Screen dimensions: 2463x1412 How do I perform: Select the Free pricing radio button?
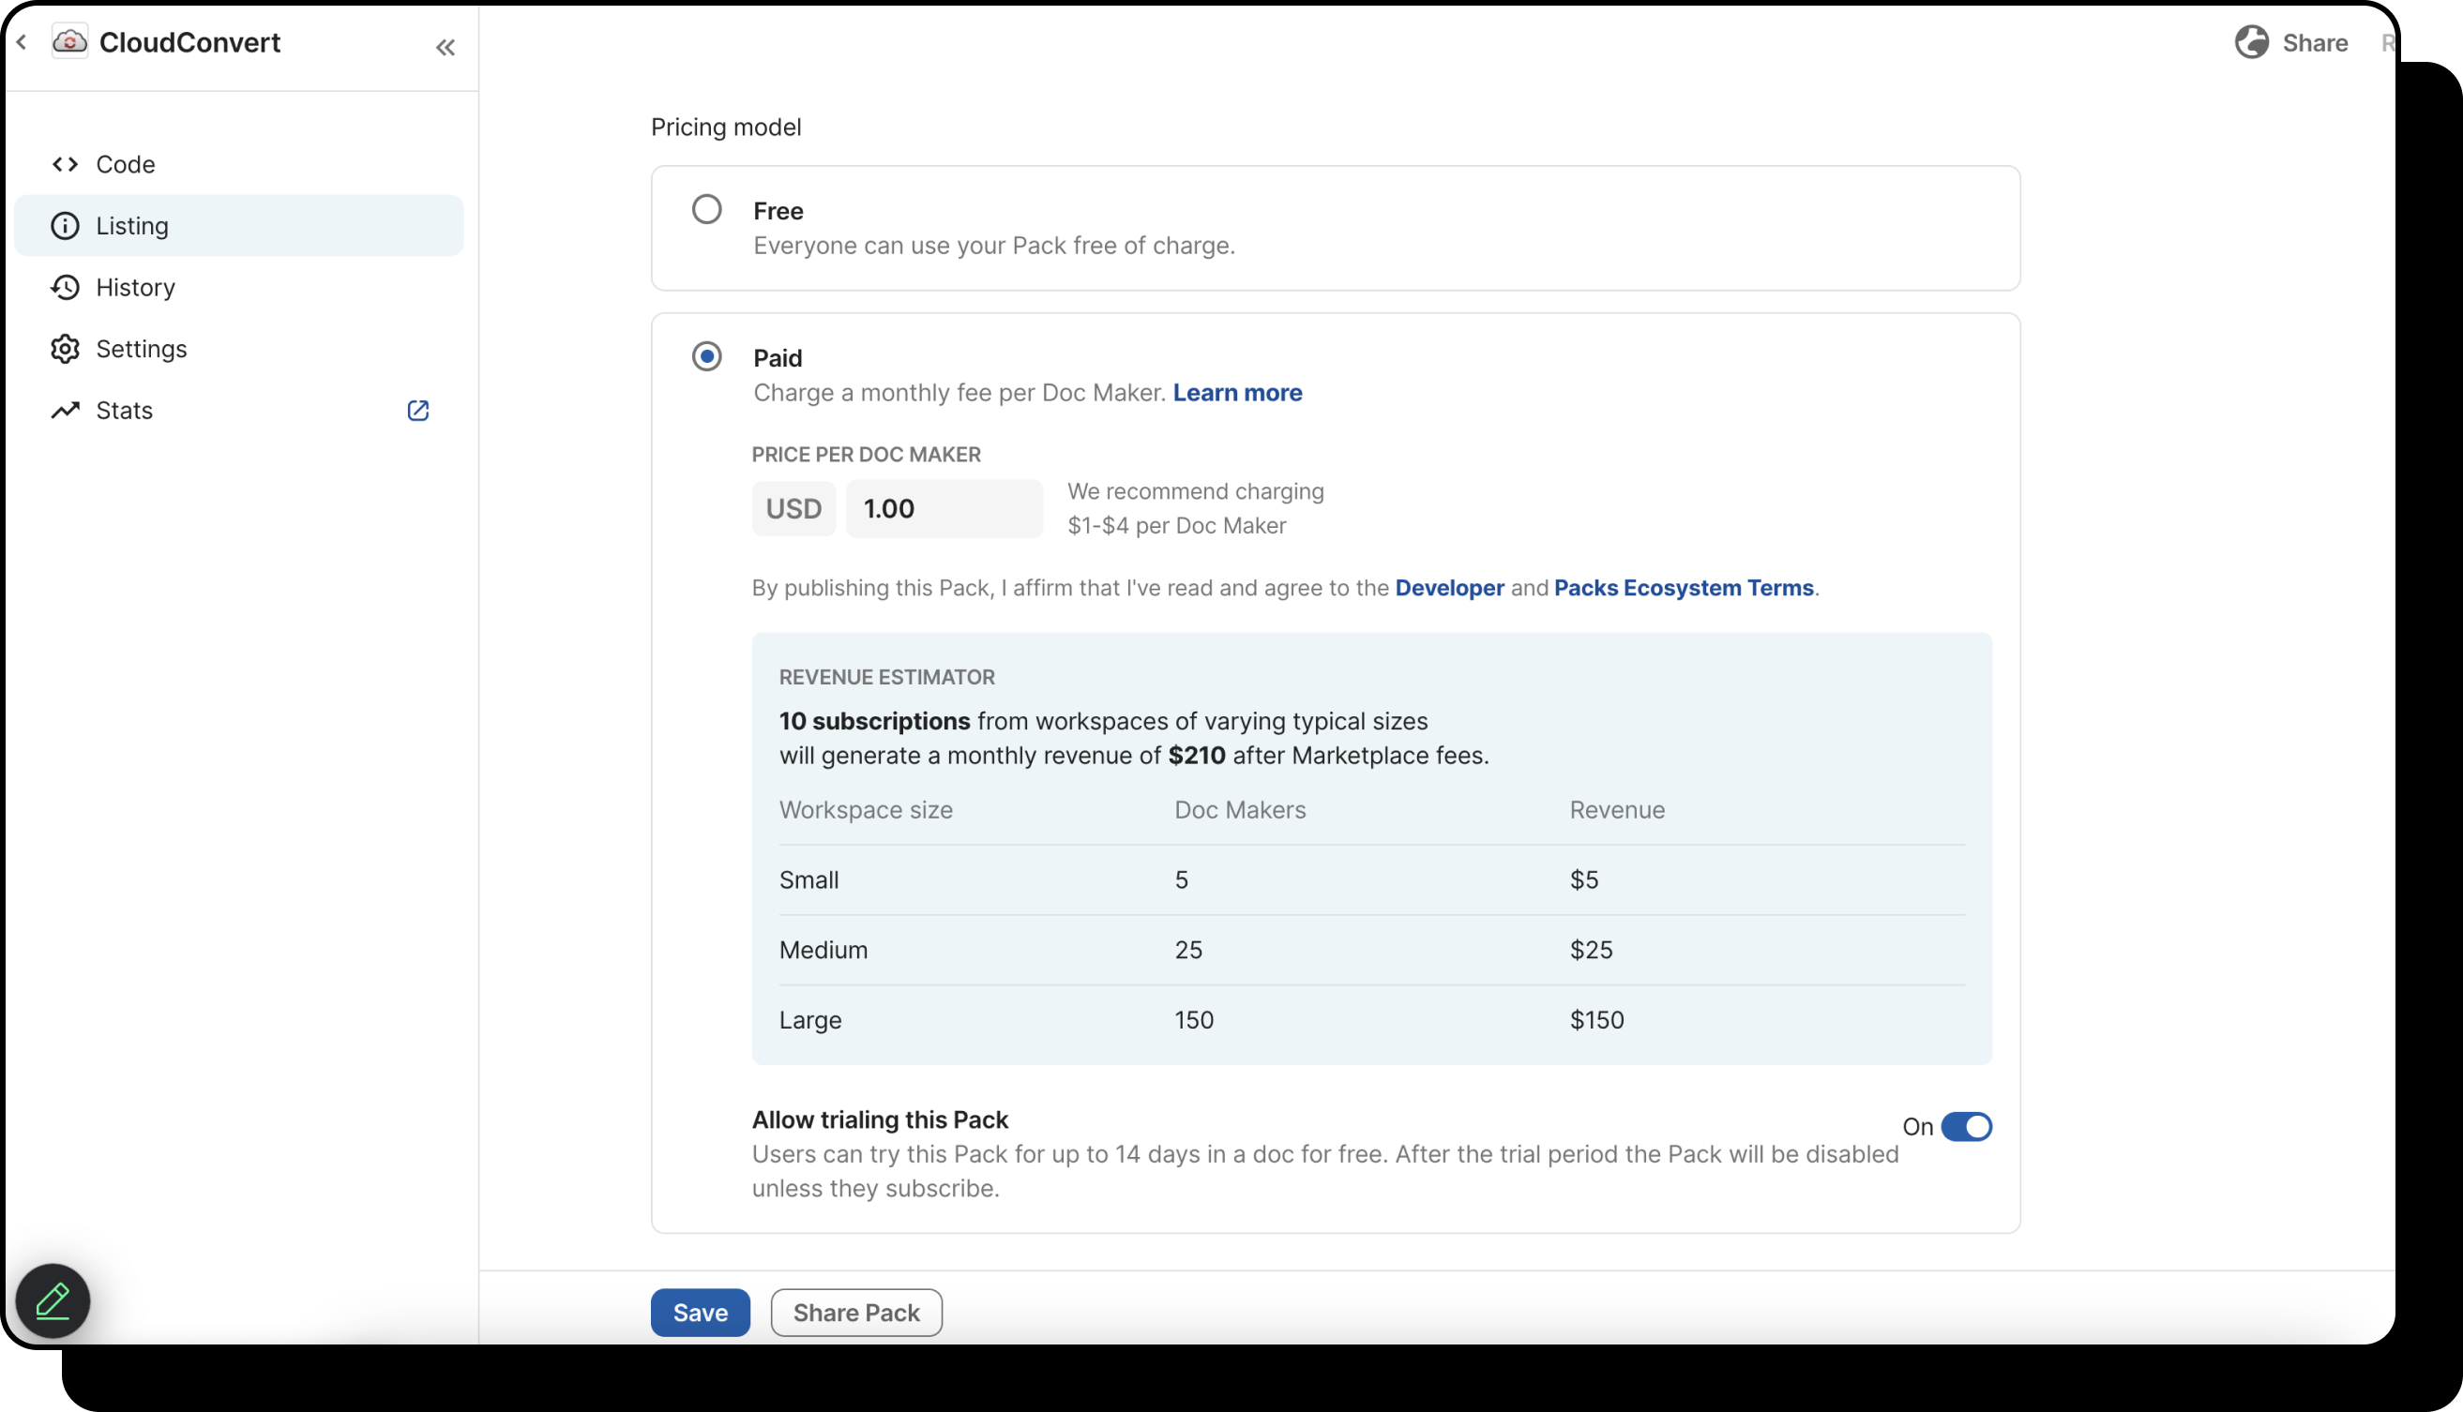coord(706,209)
